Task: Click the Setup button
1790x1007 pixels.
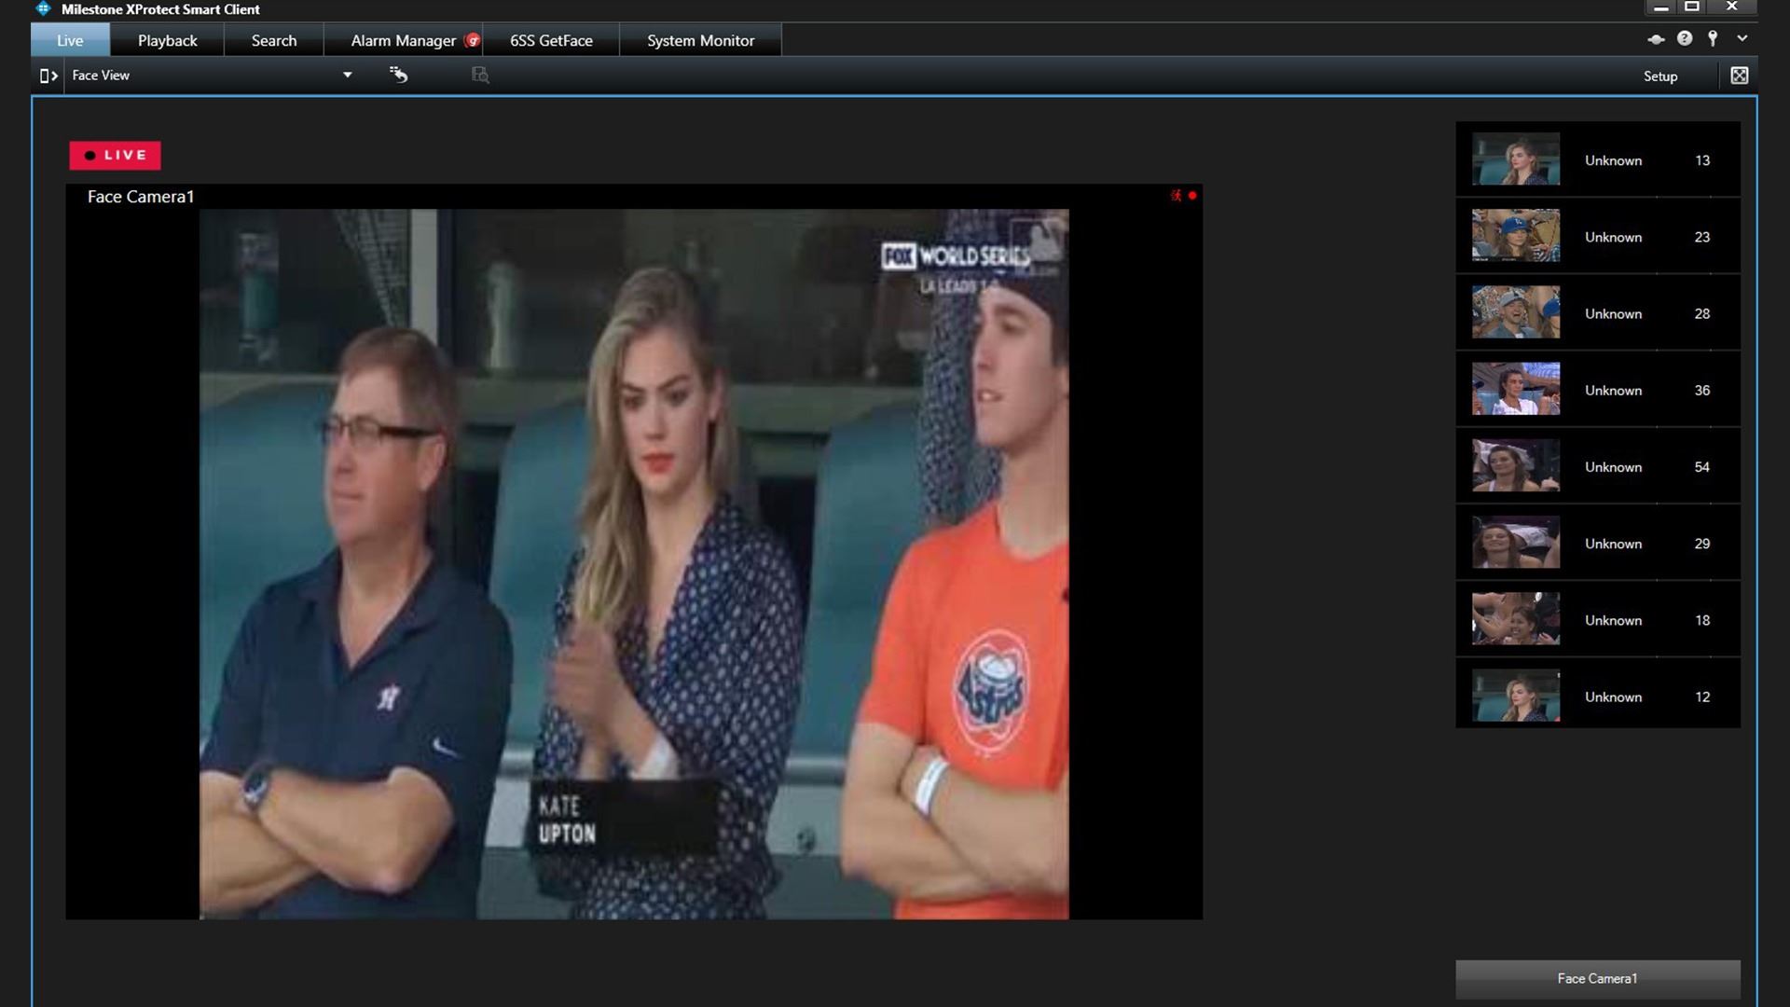Action: tap(1659, 76)
